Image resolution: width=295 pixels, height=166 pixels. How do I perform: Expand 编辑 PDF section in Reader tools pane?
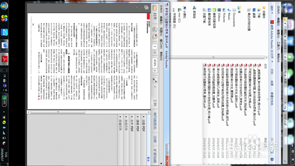(138, 124)
